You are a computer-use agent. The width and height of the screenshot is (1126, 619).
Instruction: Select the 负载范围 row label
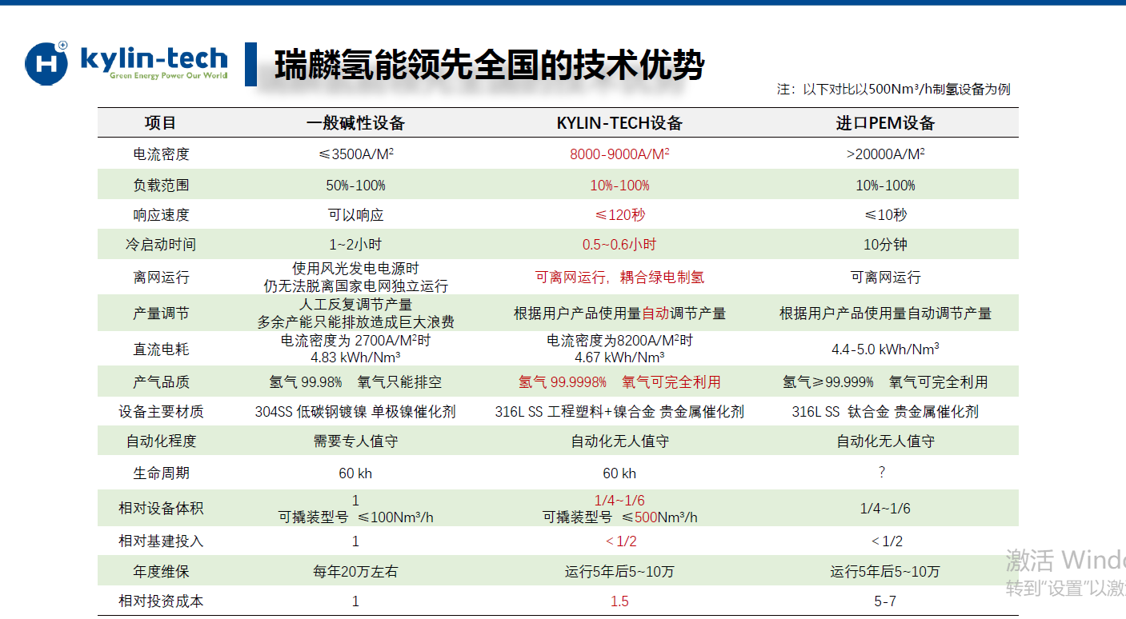161,185
